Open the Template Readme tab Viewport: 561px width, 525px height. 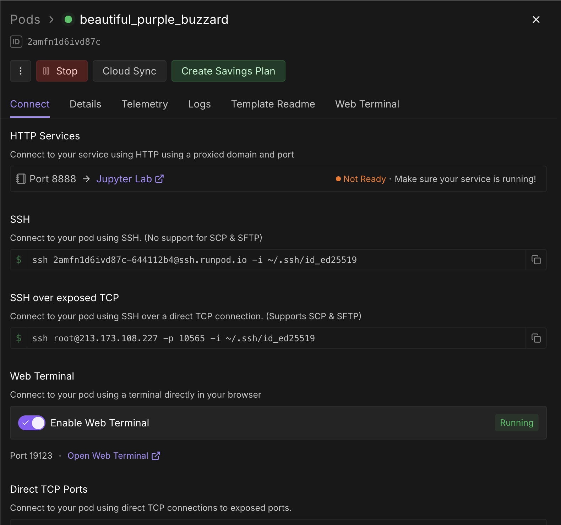tap(273, 104)
